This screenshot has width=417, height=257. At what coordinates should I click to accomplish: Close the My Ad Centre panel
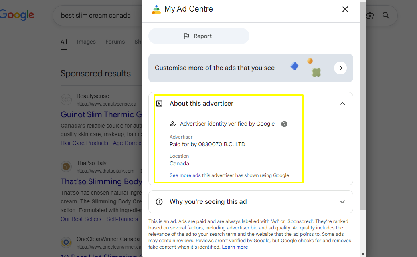pos(345,9)
